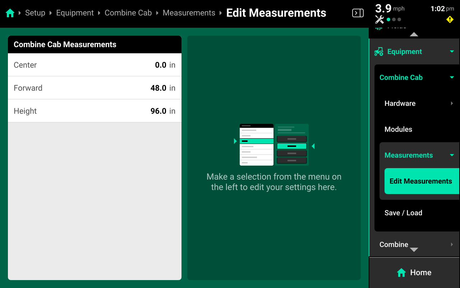460x288 pixels.
Task: Open the yellow warning diamond alert
Action: pyautogui.click(x=450, y=19)
